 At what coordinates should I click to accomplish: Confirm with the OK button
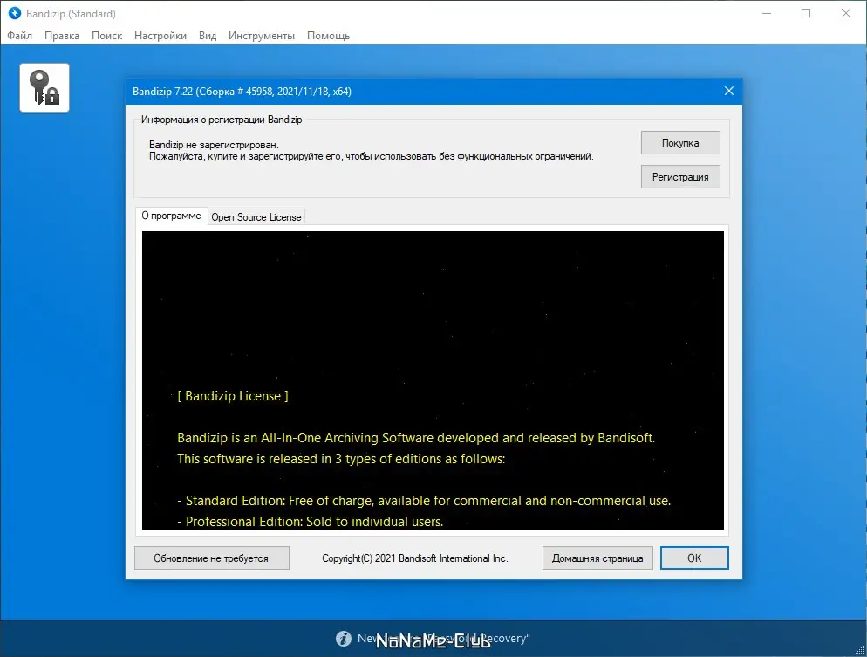694,558
